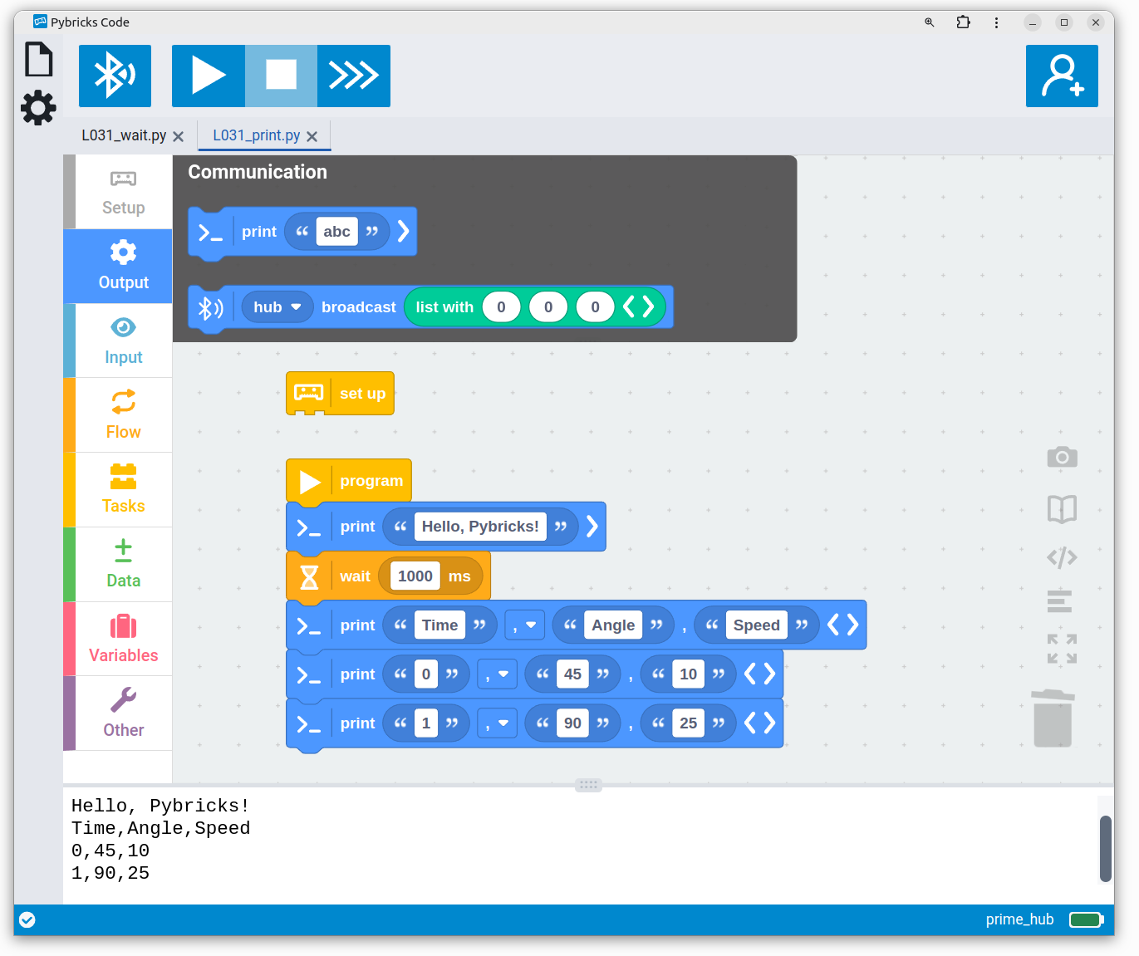Viewport: 1139px width, 956px height.
Task: Open the add-user account button
Action: [1062, 76]
